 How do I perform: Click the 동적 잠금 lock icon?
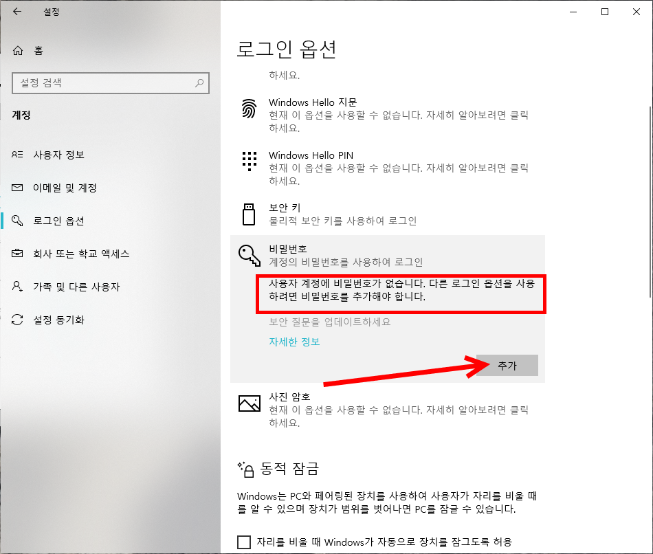(x=245, y=469)
